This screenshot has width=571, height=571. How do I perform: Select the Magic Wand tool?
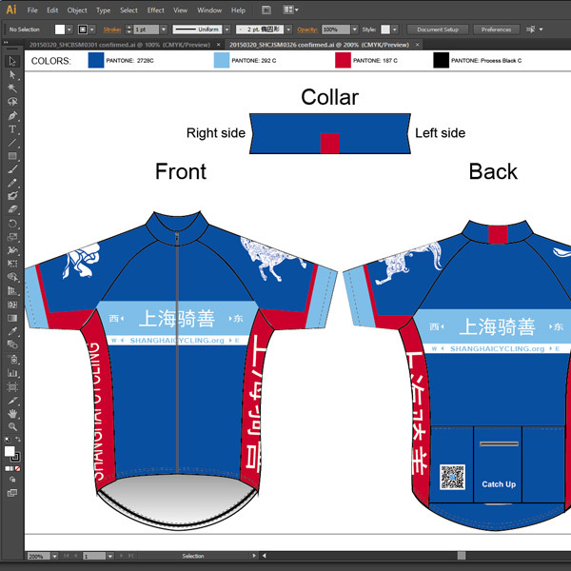pyautogui.click(x=12, y=89)
